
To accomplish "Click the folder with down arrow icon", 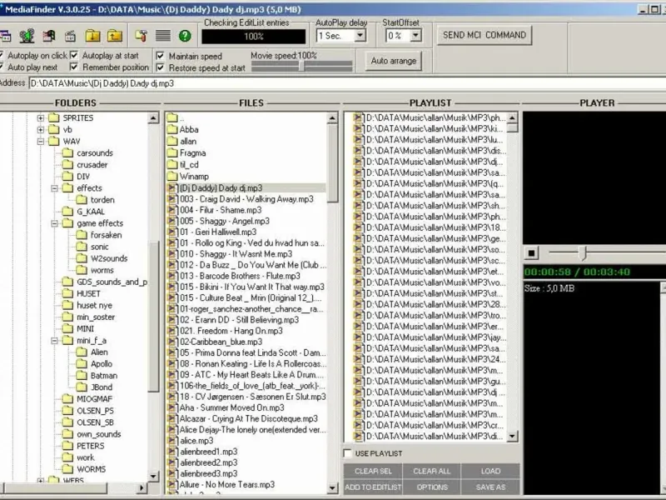I will (x=93, y=36).
